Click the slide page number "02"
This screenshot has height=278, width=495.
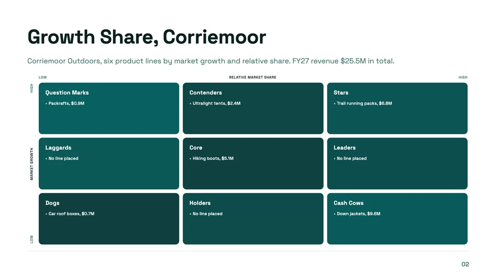pos(465,264)
